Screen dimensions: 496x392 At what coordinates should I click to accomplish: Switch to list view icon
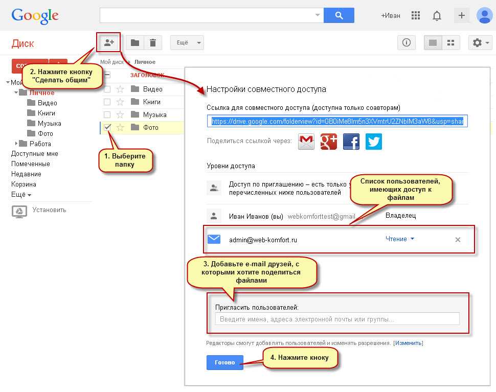[433, 43]
